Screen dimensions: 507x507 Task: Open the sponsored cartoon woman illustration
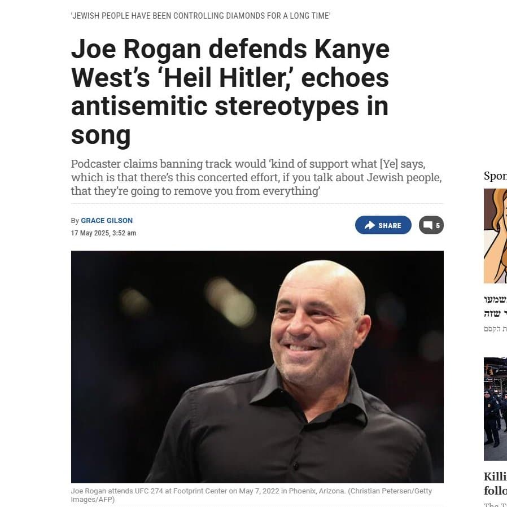pyautogui.click(x=495, y=236)
